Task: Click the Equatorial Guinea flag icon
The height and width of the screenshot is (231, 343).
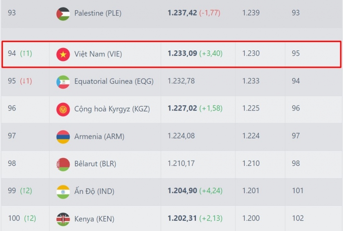Action: coord(63,82)
